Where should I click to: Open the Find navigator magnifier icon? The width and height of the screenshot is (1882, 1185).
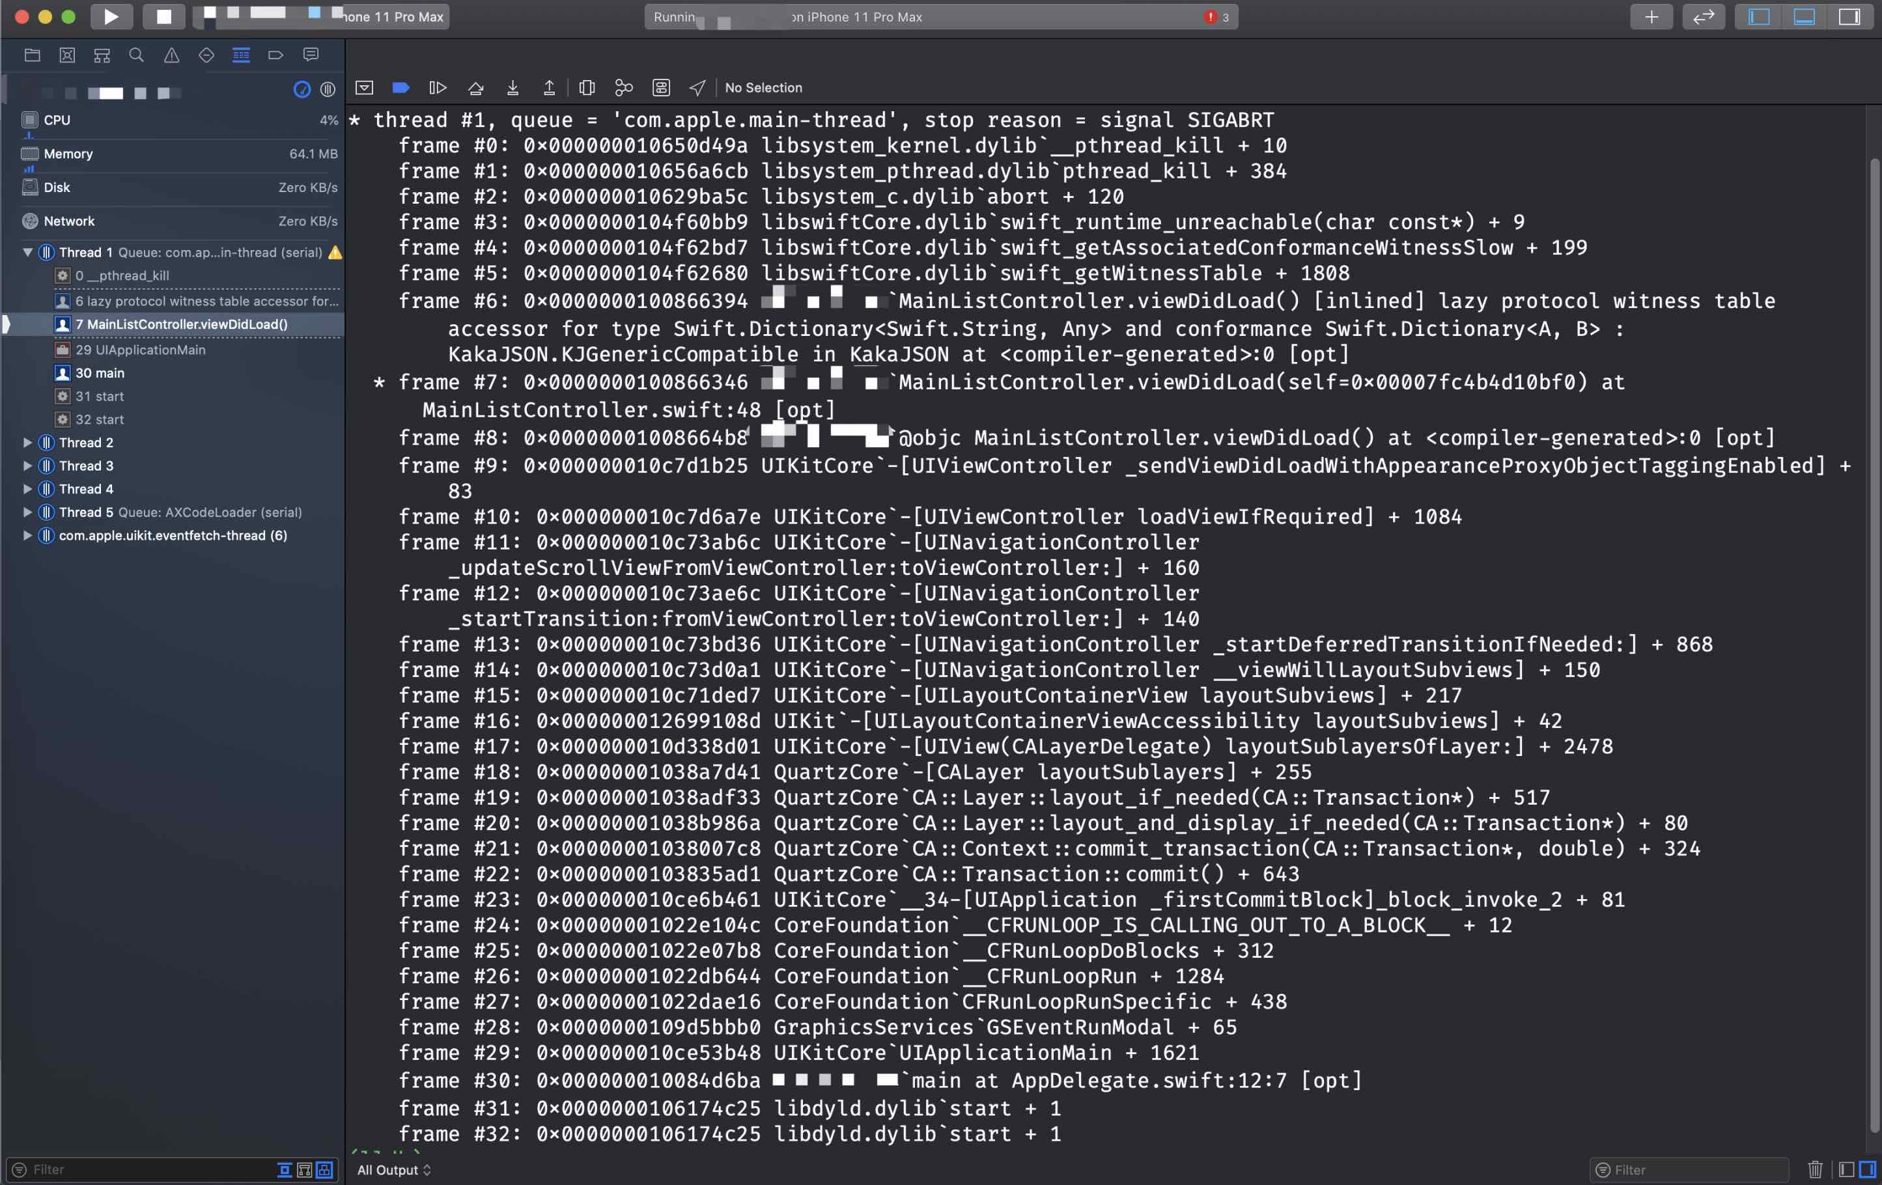tap(137, 55)
